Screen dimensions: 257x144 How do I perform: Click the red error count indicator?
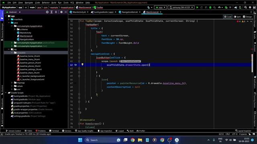(239, 21)
